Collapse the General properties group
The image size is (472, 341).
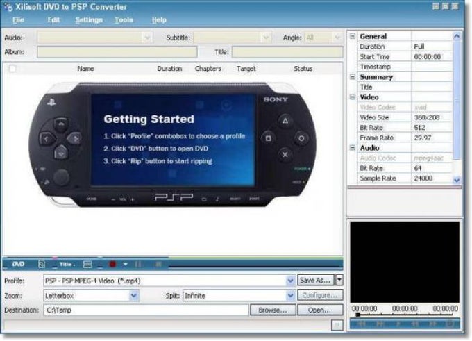(x=353, y=36)
